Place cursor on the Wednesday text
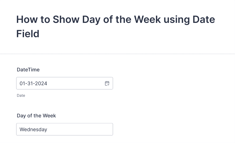The height and width of the screenshot is (143, 235). [33, 129]
